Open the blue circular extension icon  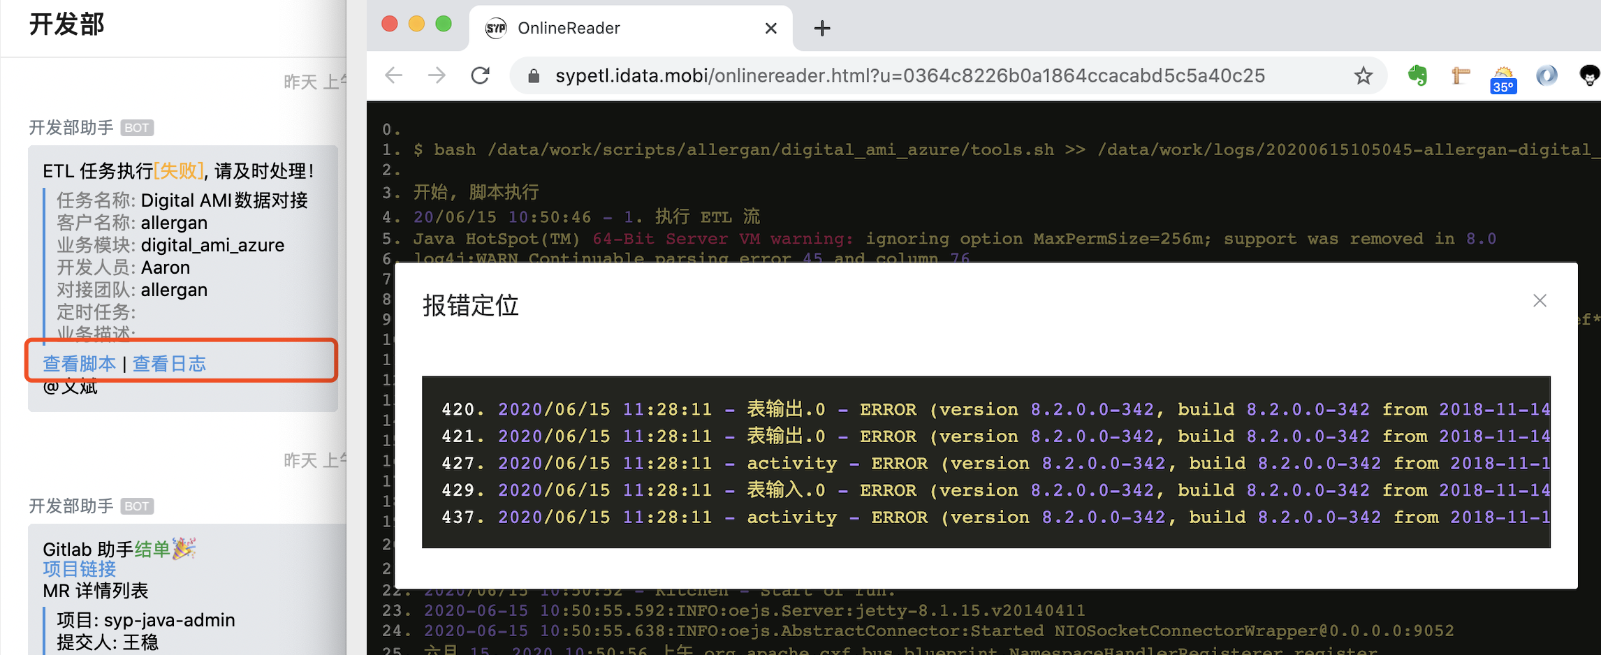click(x=1547, y=75)
